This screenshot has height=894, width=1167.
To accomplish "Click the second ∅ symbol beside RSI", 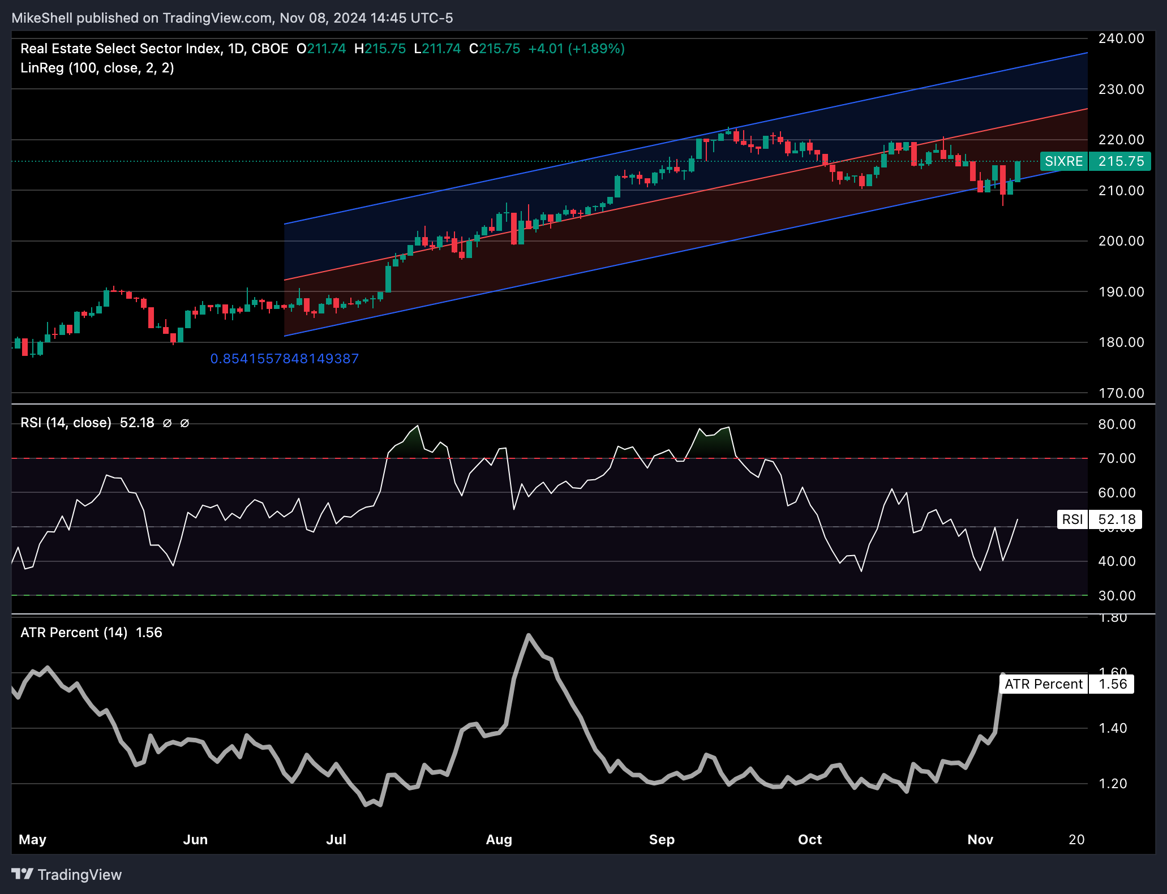I will 185,423.
